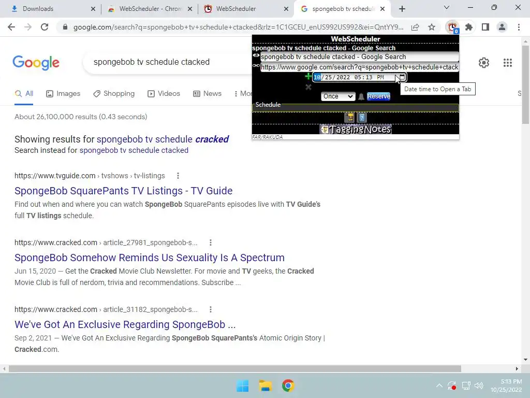Open 'SpongeBob Somehow Reminds Us Sexuality Is A Spectrum'

click(150, 258)
